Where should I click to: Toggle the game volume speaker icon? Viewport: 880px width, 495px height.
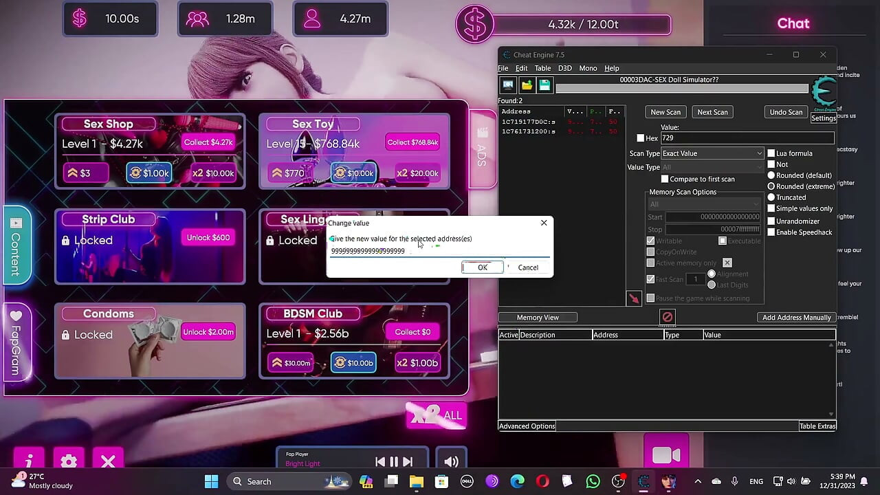point(451,461)
